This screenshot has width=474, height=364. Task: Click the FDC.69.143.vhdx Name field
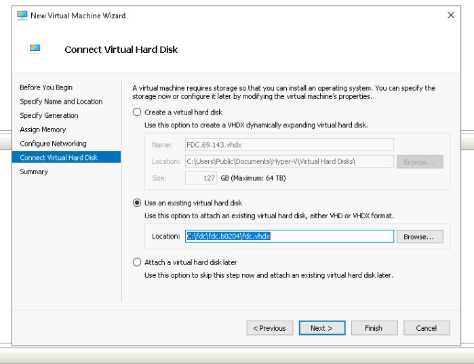pyautogui.click(x=290, y=144)
